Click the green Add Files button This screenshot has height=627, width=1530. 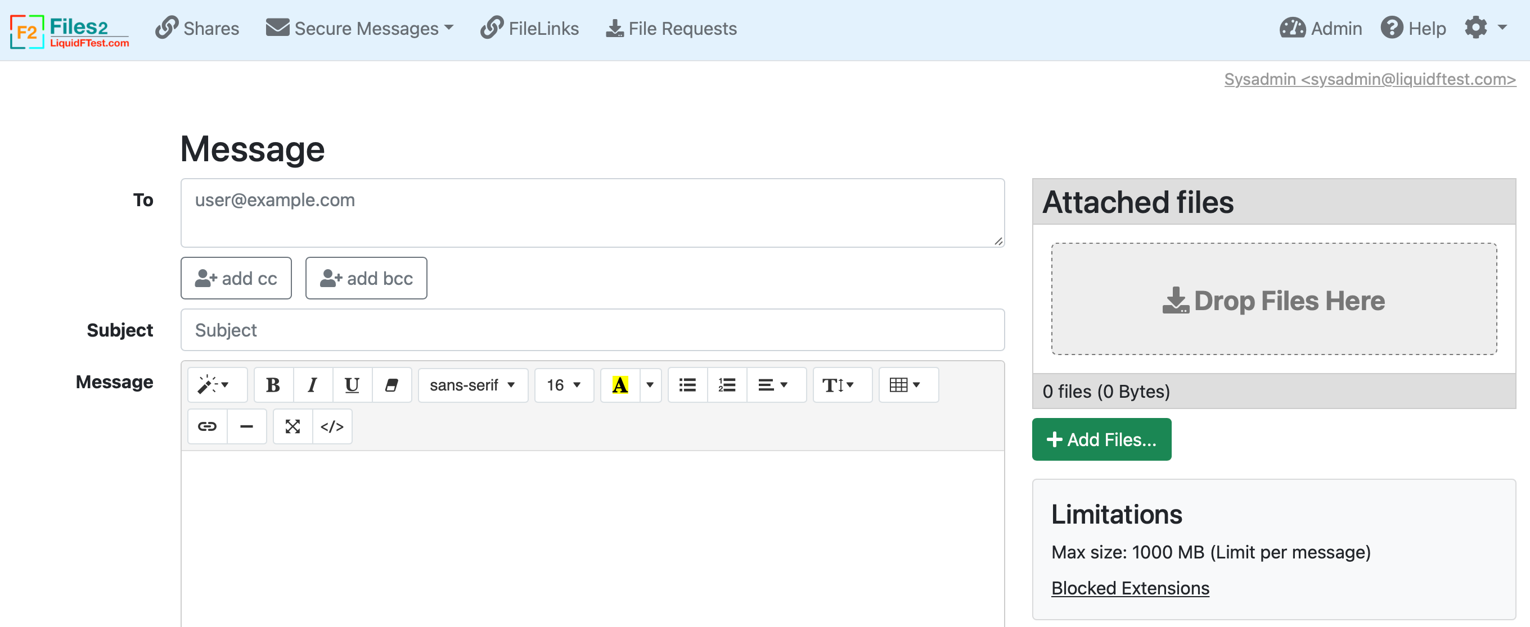1101,439
